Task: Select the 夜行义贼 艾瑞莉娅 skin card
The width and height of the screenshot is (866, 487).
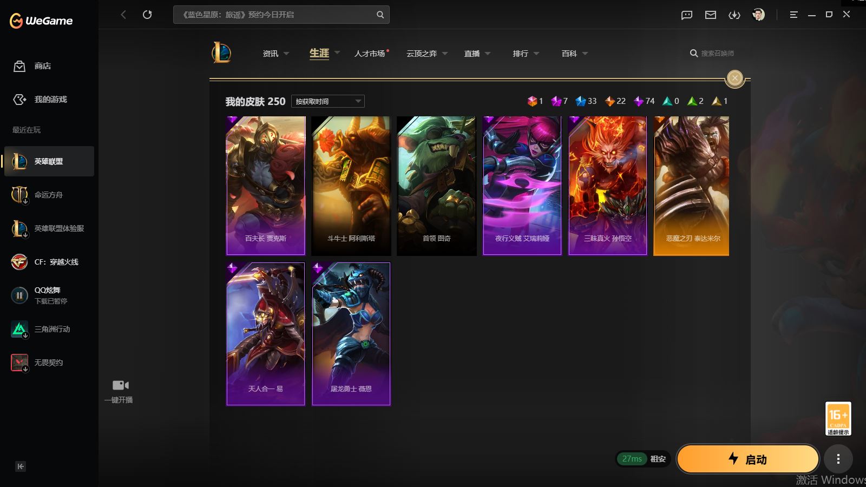Action: click(522, 186)
